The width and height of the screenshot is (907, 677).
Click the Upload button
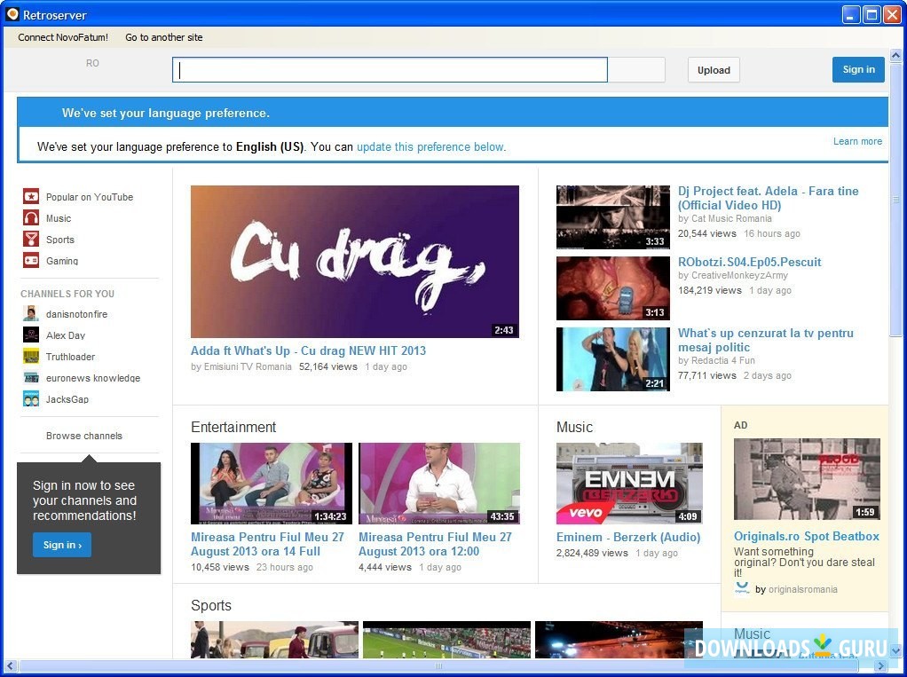click(714, 70)
